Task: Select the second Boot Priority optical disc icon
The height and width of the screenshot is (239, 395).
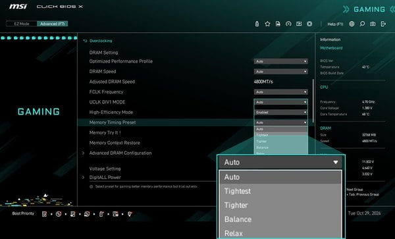Action: (59, 214)
